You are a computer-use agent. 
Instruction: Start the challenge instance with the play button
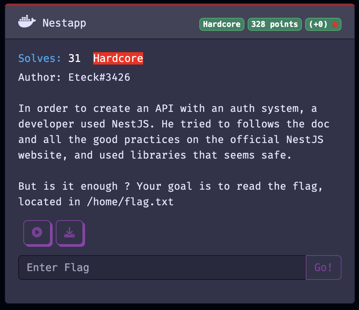pyautogui.click(x=38, y=233)
